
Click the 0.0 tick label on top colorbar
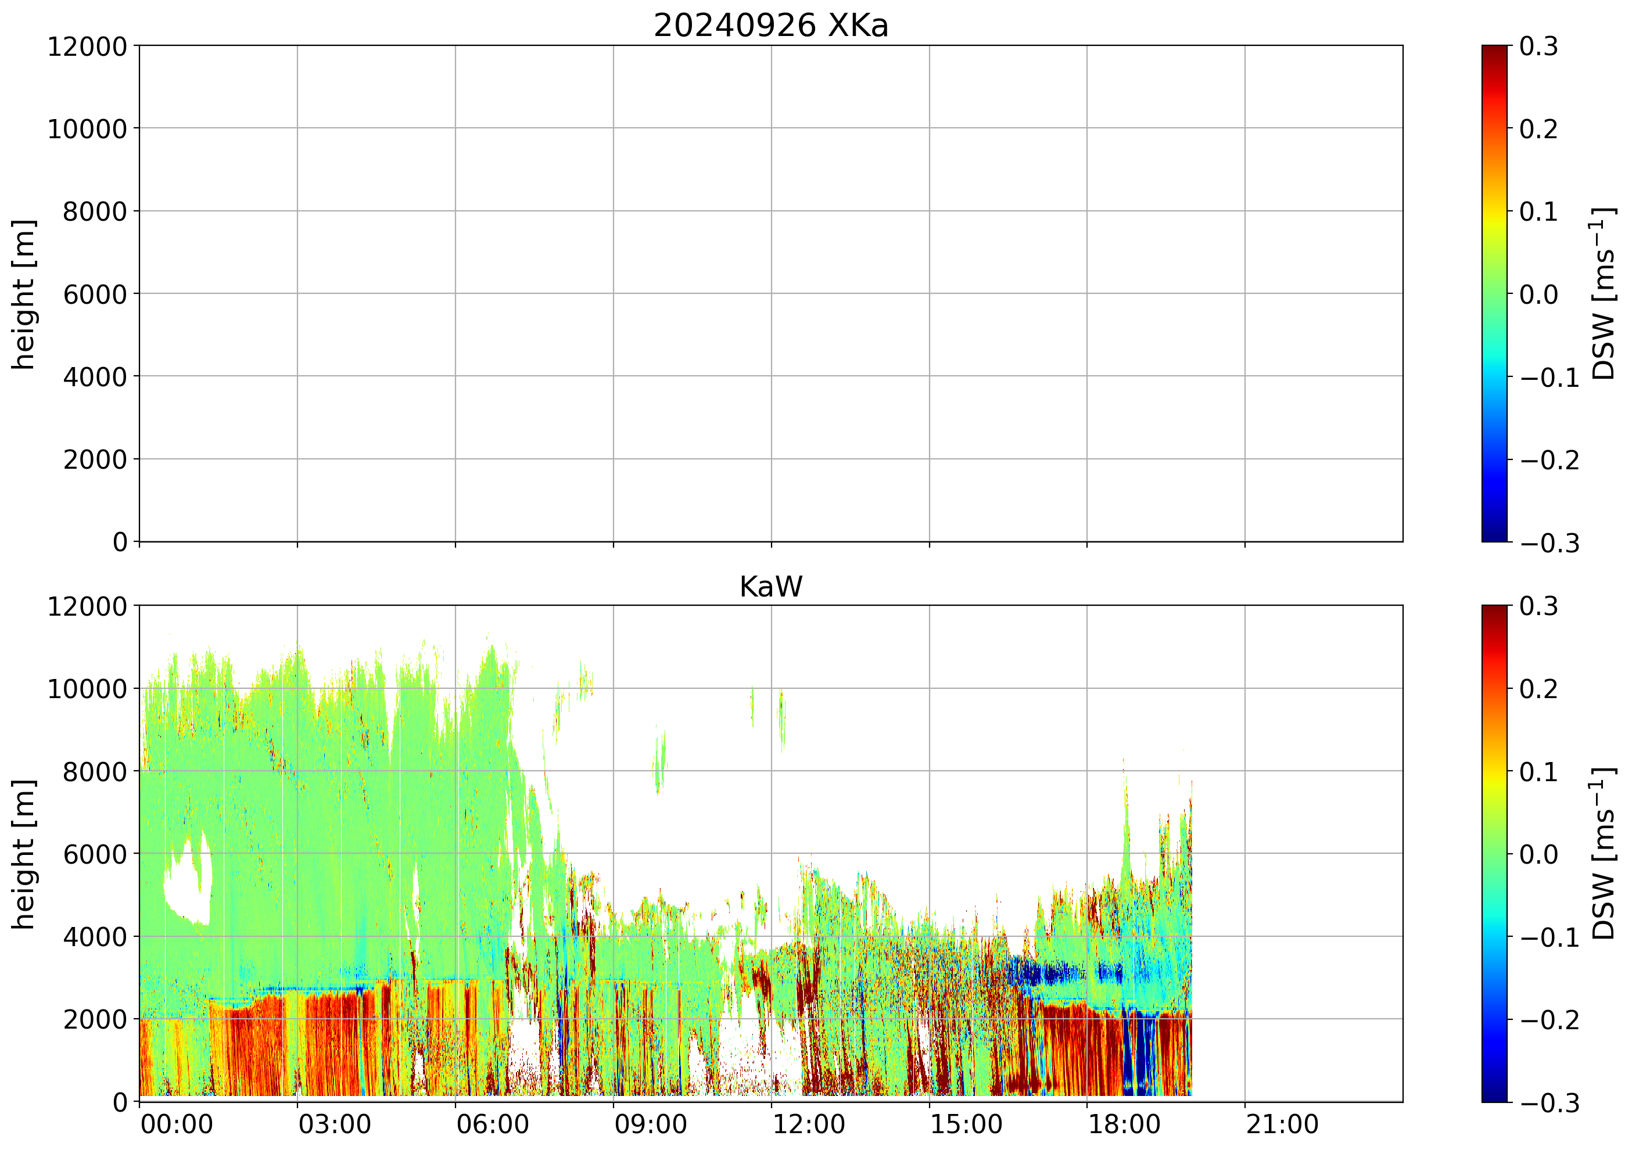(1538, 294)
